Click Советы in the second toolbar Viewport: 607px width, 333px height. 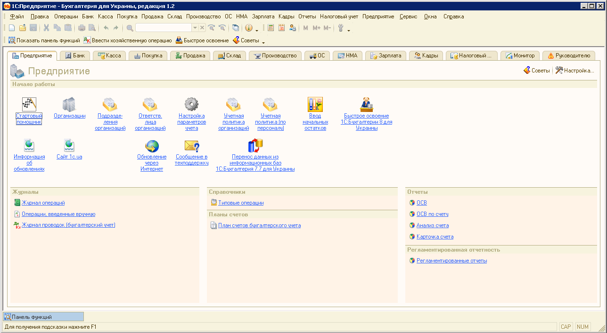click(246, 40)
